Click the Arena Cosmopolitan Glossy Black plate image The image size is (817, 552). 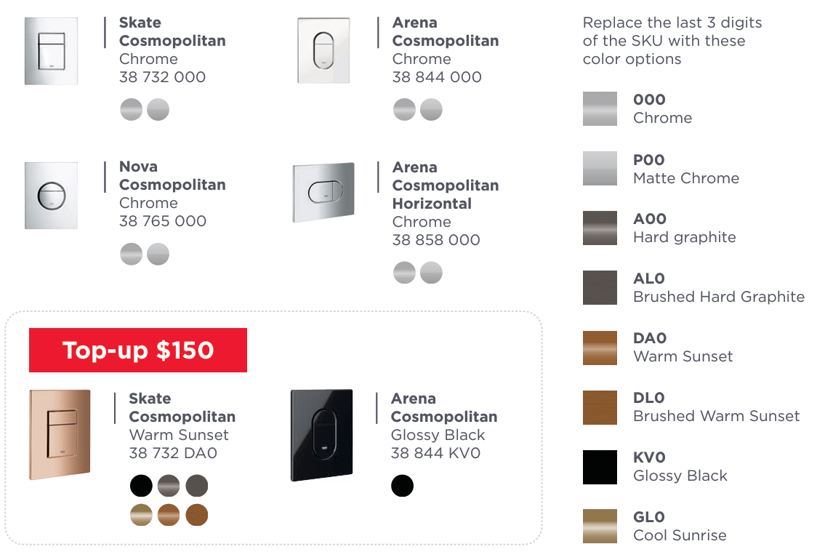pos(322,435)
